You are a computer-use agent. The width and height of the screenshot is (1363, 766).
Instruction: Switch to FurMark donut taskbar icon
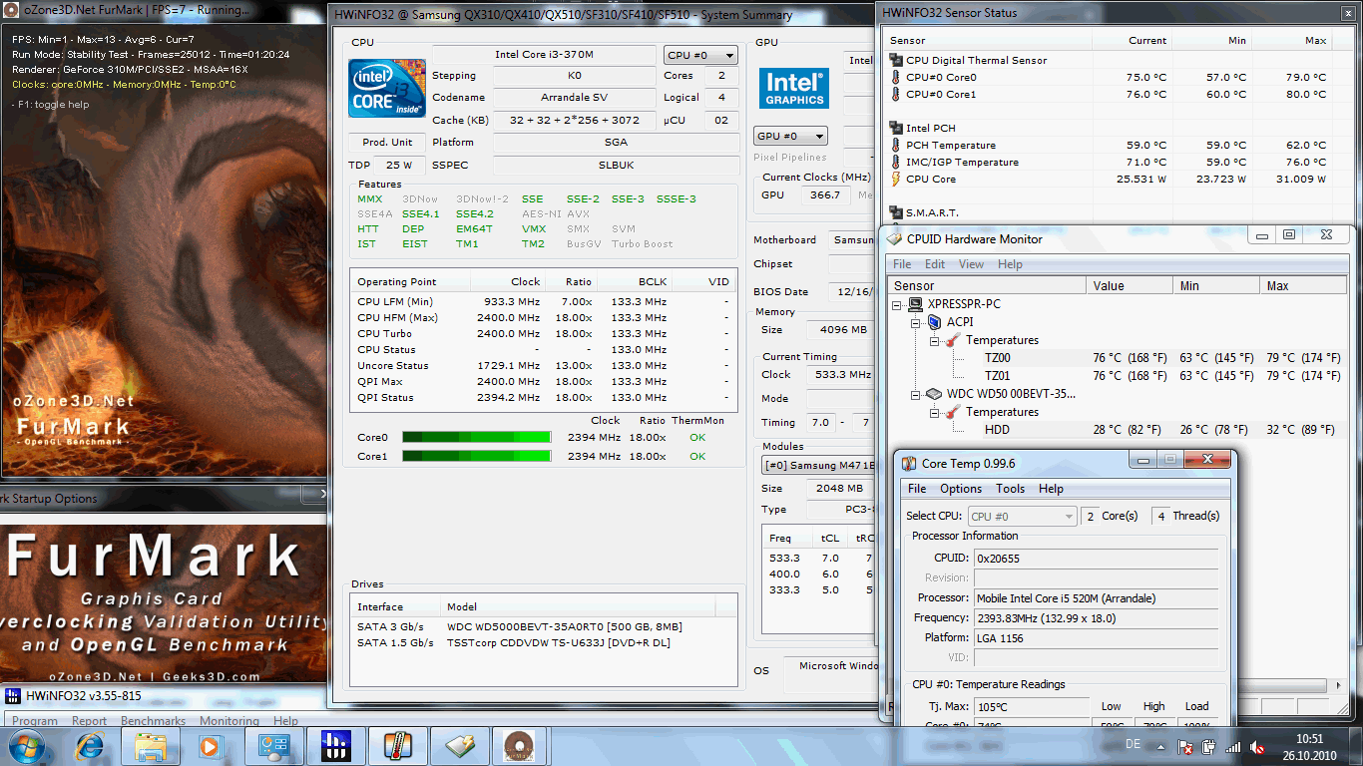pos(518,746)
